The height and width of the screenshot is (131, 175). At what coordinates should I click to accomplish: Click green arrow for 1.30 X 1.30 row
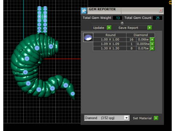point(152,48)
